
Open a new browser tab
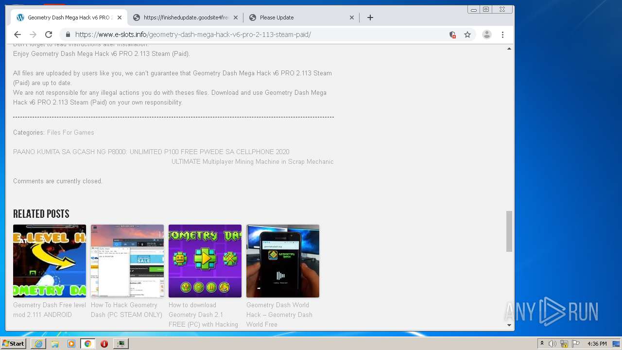click(370, 17)
